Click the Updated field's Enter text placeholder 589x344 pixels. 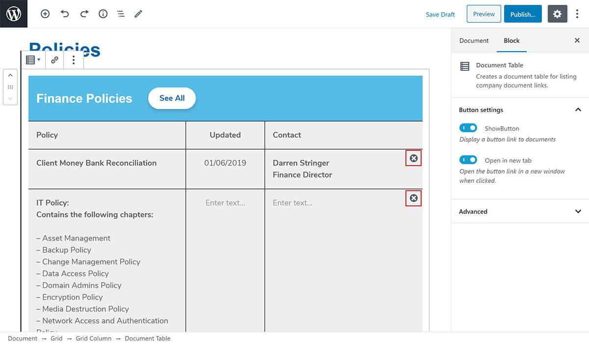(x=225, y=202)
